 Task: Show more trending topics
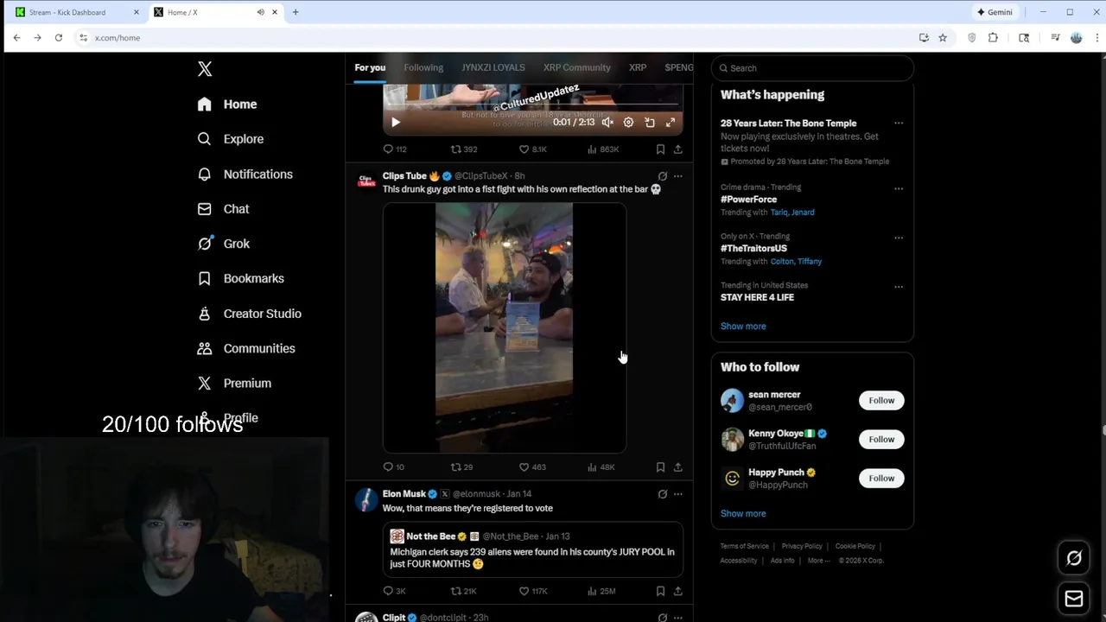743,327
